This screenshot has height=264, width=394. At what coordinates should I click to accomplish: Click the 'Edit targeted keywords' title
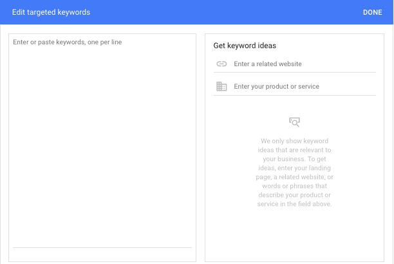coord(51,12)
